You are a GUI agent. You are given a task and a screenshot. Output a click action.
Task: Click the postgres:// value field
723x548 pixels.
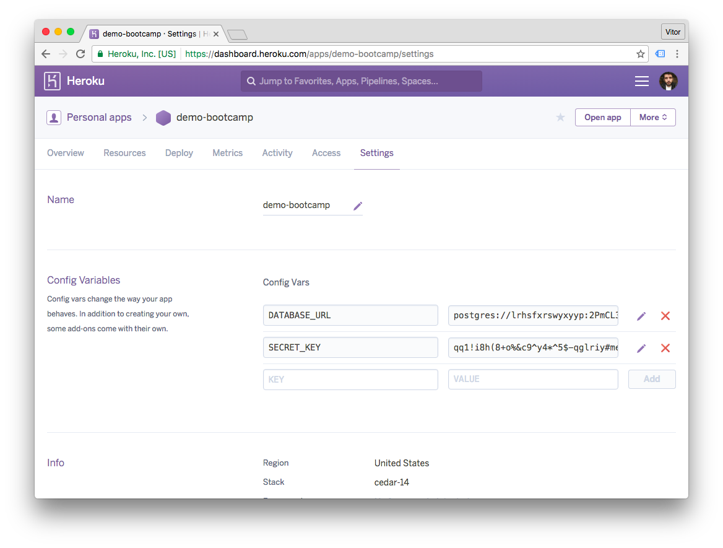(533, 316)
